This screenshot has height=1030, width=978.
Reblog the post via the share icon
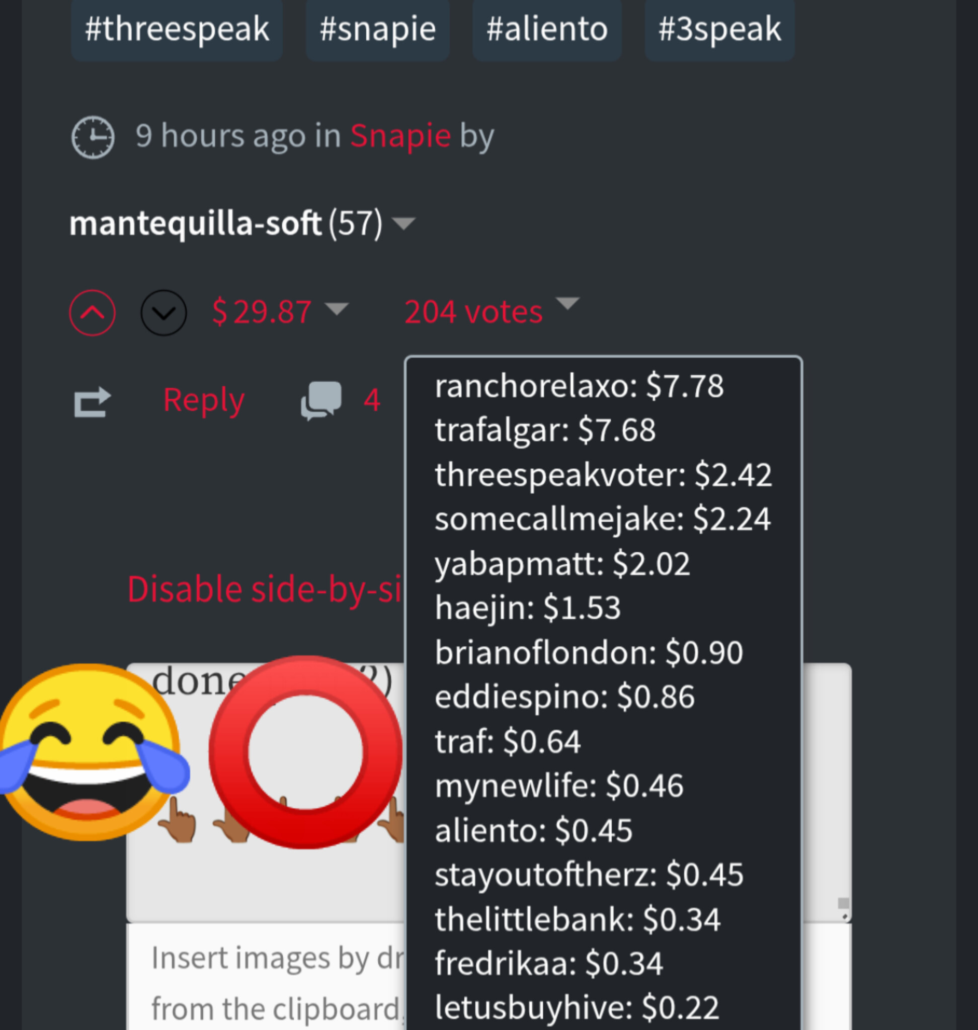[x=92, y=402]
